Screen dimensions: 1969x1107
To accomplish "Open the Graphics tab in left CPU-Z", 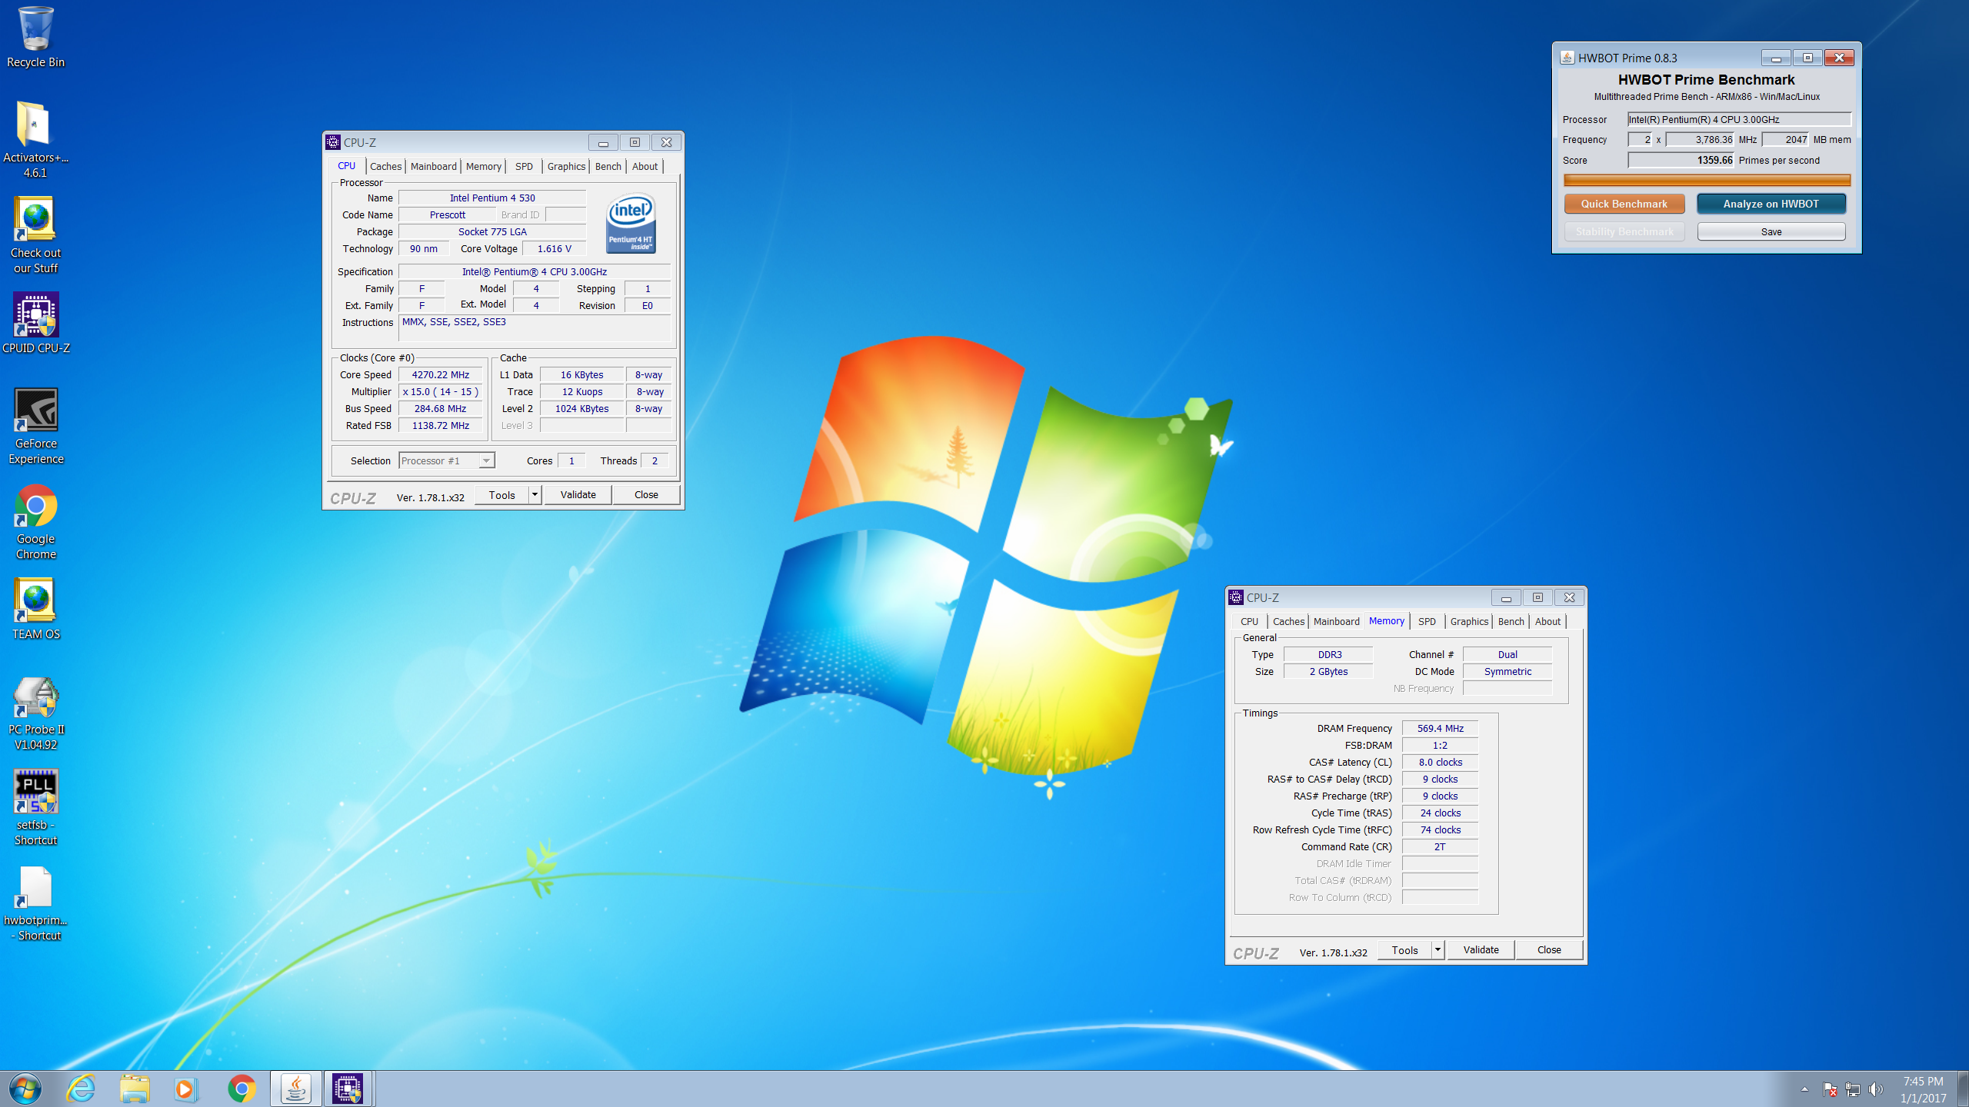I will pyautogui.click(x=567, y=166).
